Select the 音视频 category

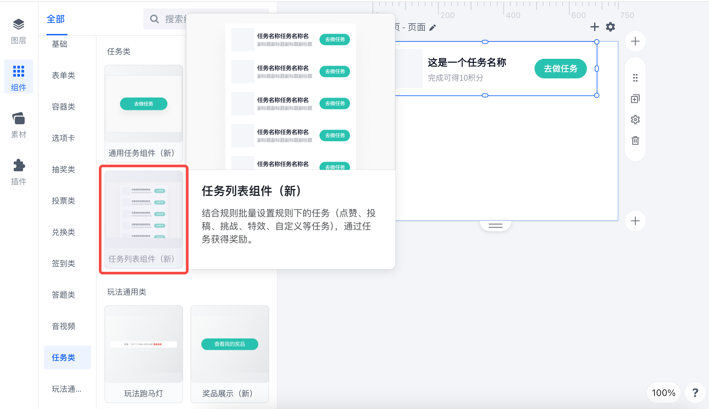coord(64,326)
